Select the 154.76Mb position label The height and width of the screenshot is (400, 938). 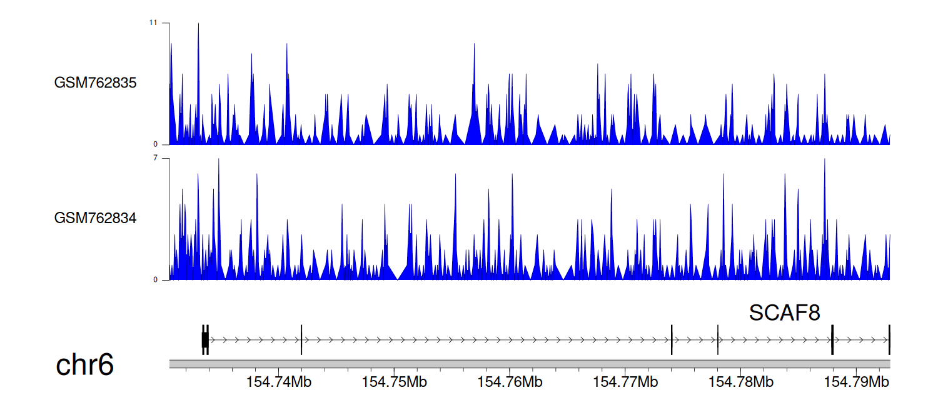(x=510, y=381)
